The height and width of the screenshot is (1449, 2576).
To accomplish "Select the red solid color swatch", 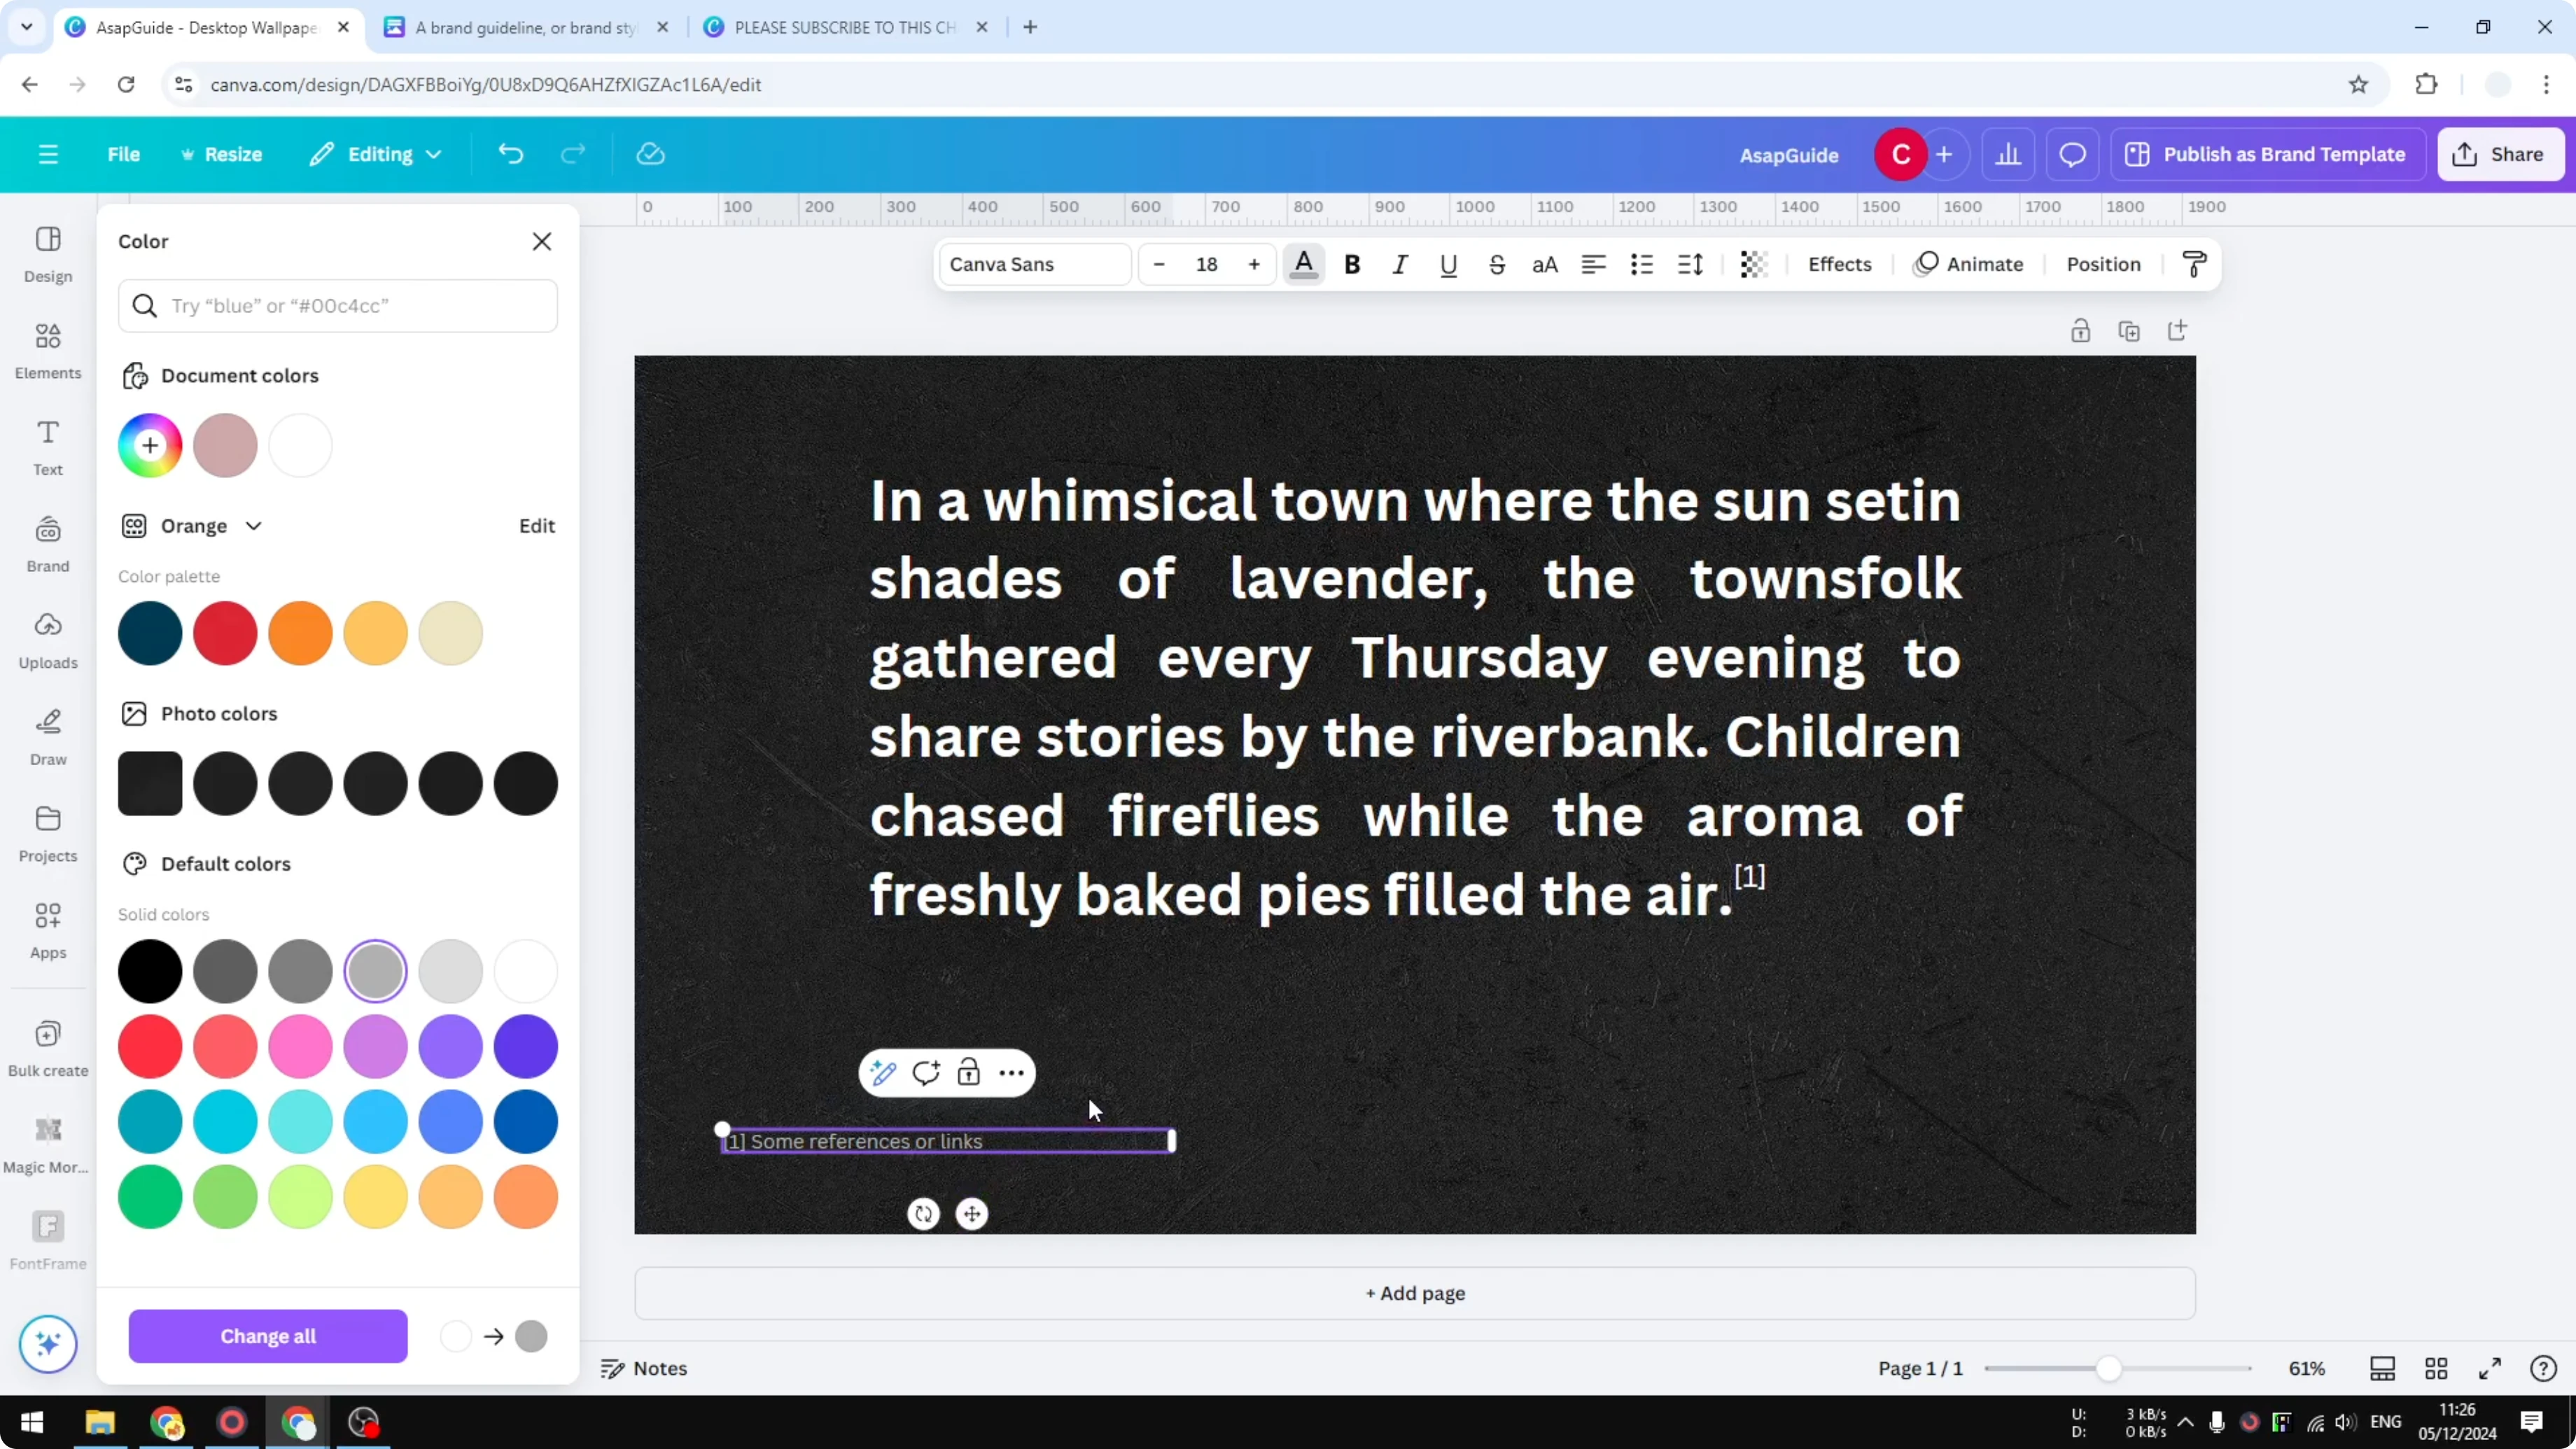I will pyautogui.click(x=149, y=1046).
